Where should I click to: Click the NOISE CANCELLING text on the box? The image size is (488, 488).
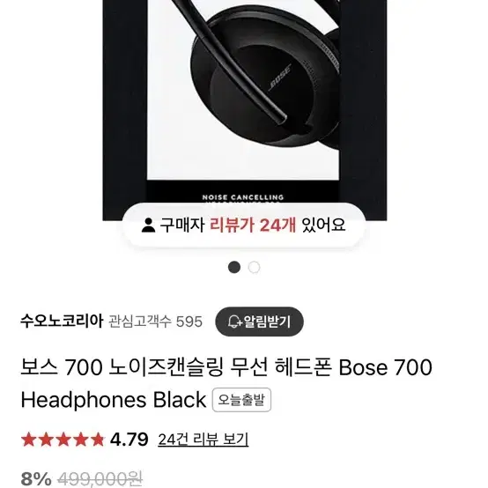(243, 197)
